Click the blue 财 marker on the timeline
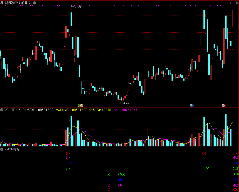Viewport: 239px width, 192px height. point(192,105)
